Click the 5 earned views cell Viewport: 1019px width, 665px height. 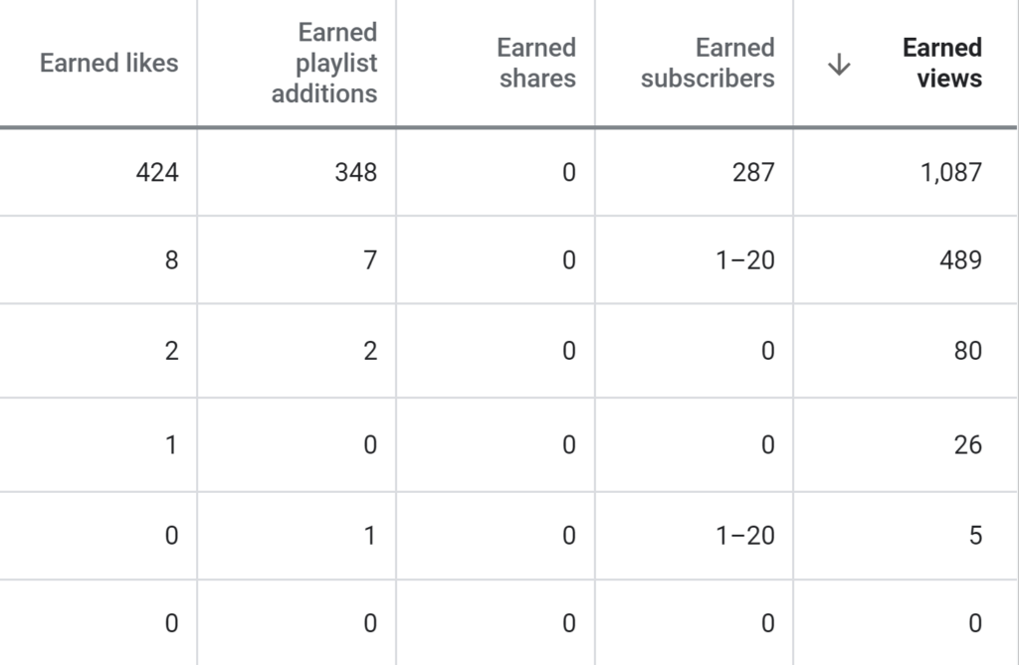point(975,536)
